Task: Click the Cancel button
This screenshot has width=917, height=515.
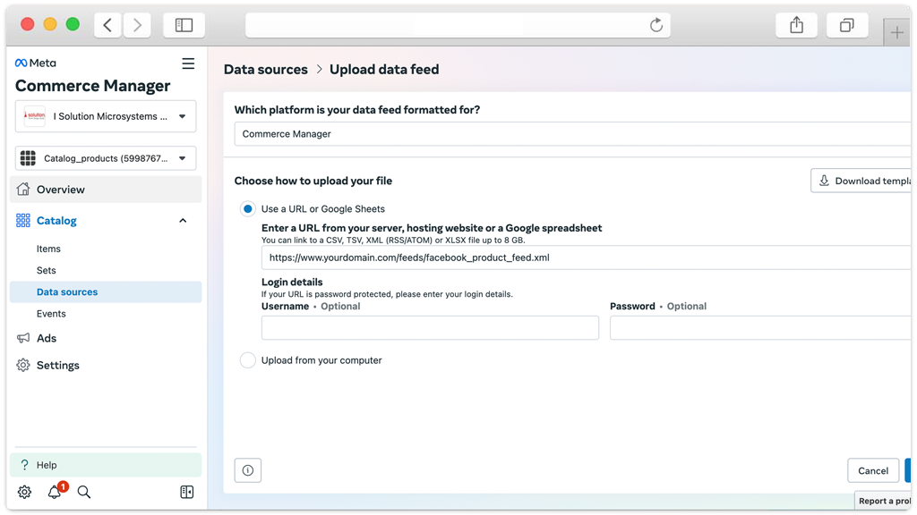Action: 872,470
